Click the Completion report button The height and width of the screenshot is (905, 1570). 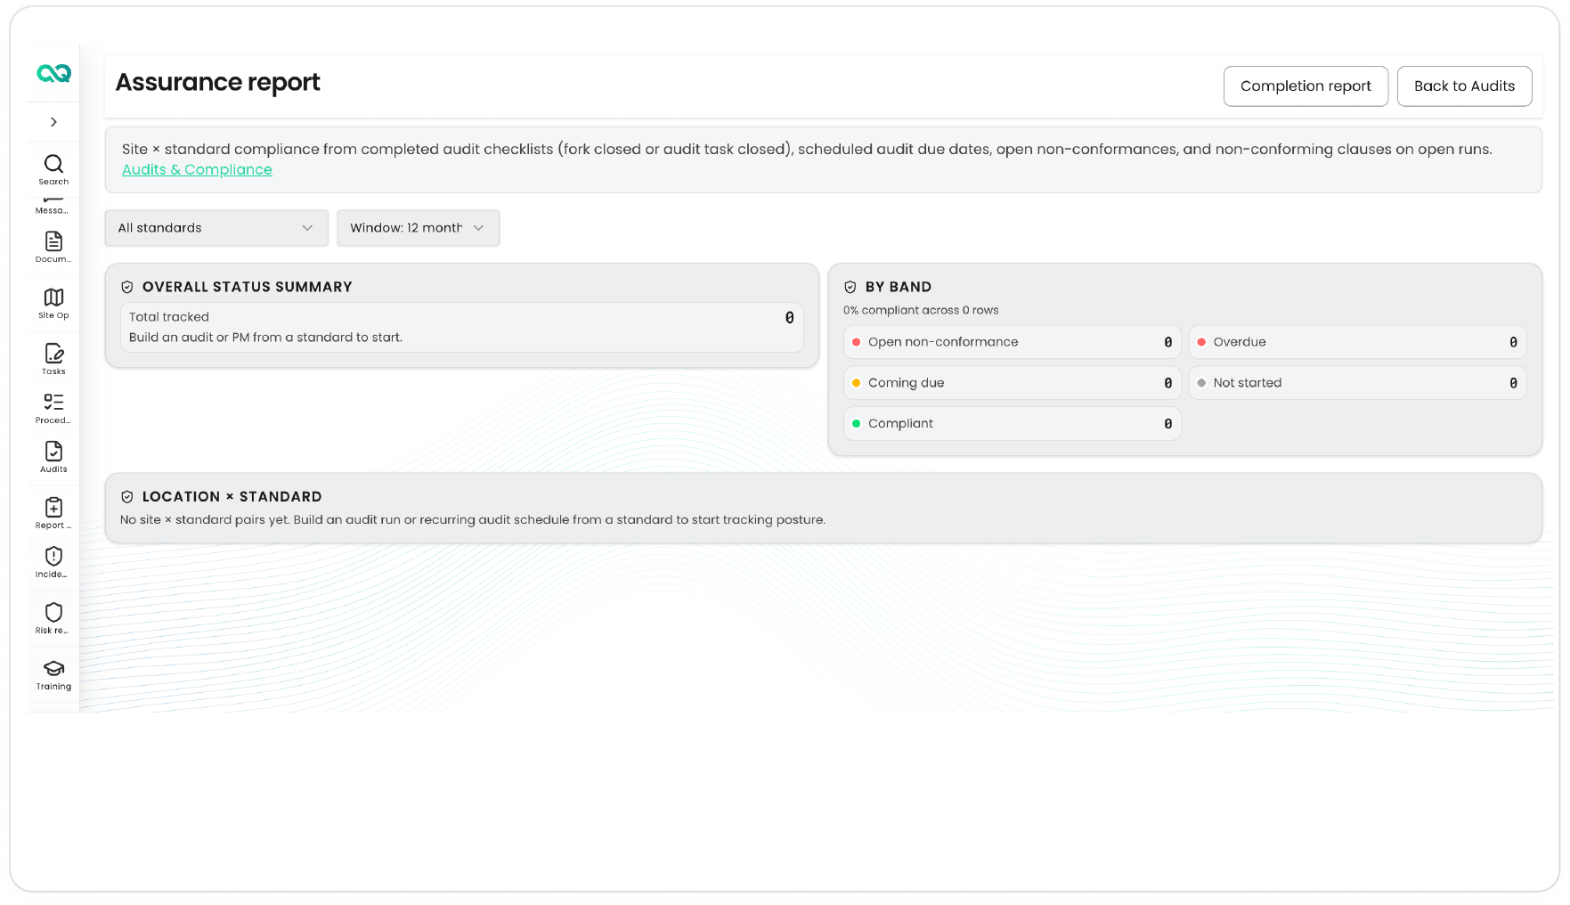pos(1306,86)
